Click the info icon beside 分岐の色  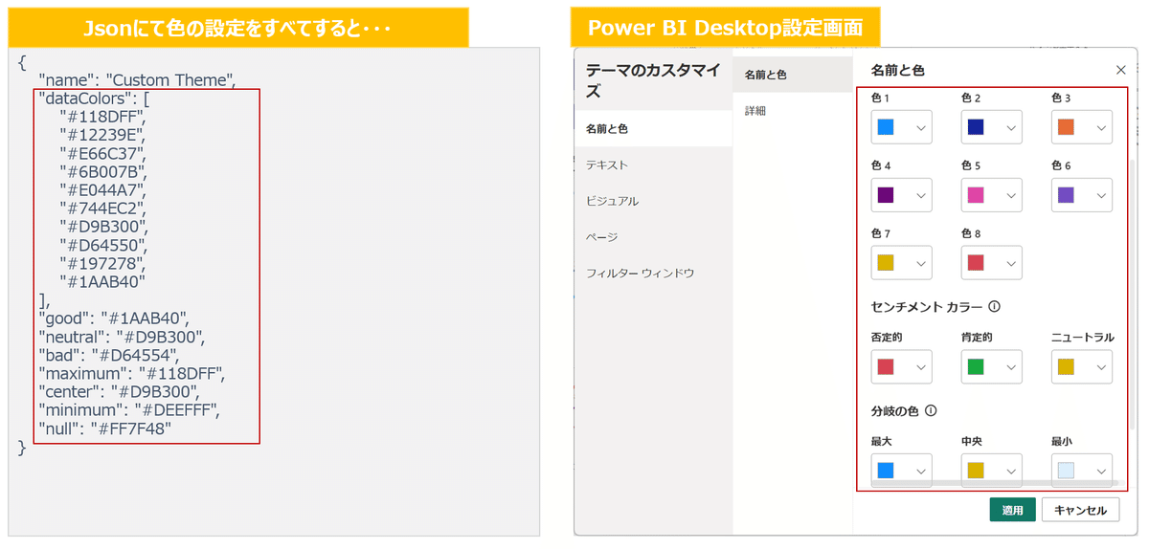pyautogui.click(x=931, y=411)
